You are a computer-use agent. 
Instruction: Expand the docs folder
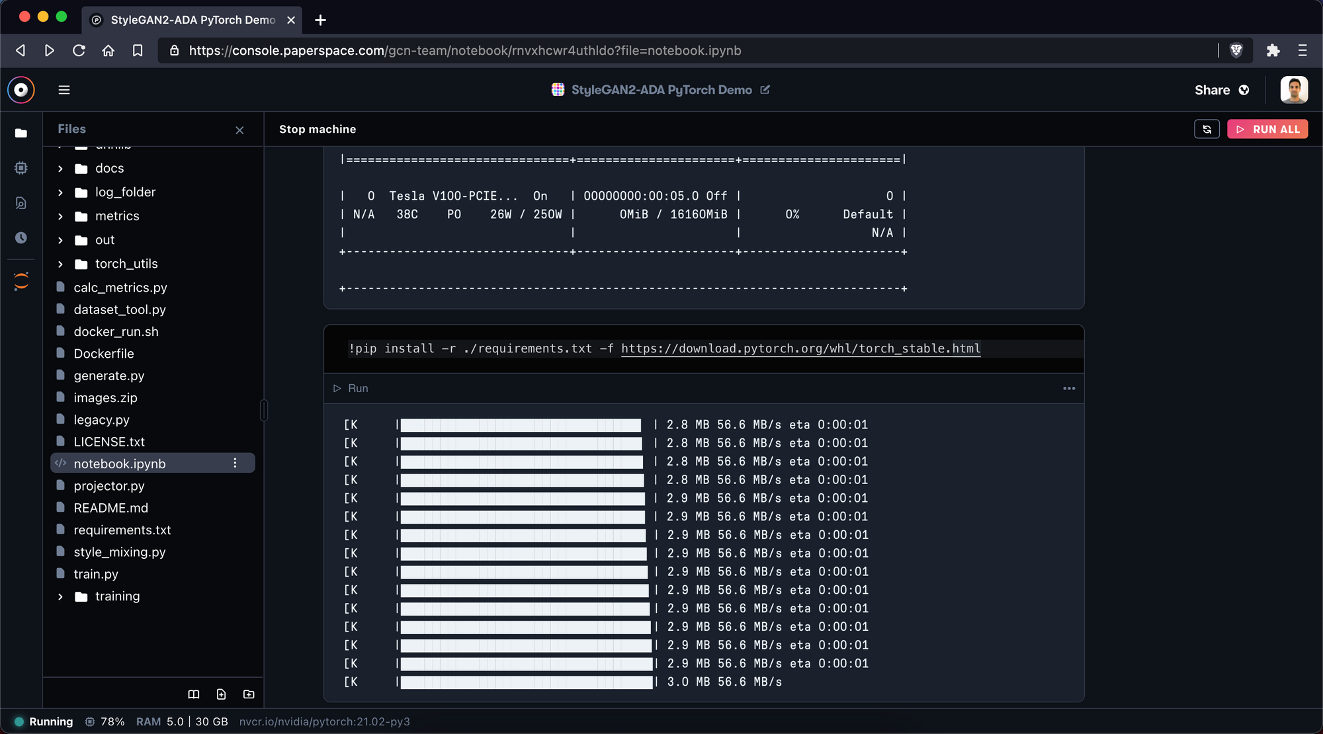60,169
